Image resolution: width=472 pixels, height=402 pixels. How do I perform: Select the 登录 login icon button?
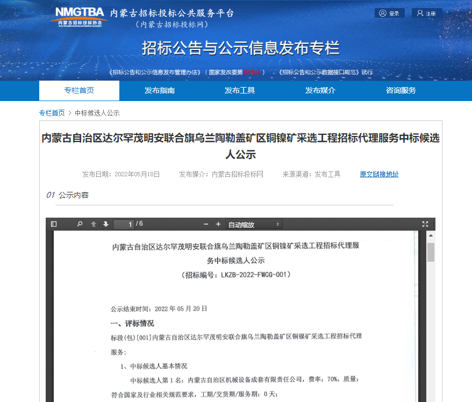click(x=389, y=12)
